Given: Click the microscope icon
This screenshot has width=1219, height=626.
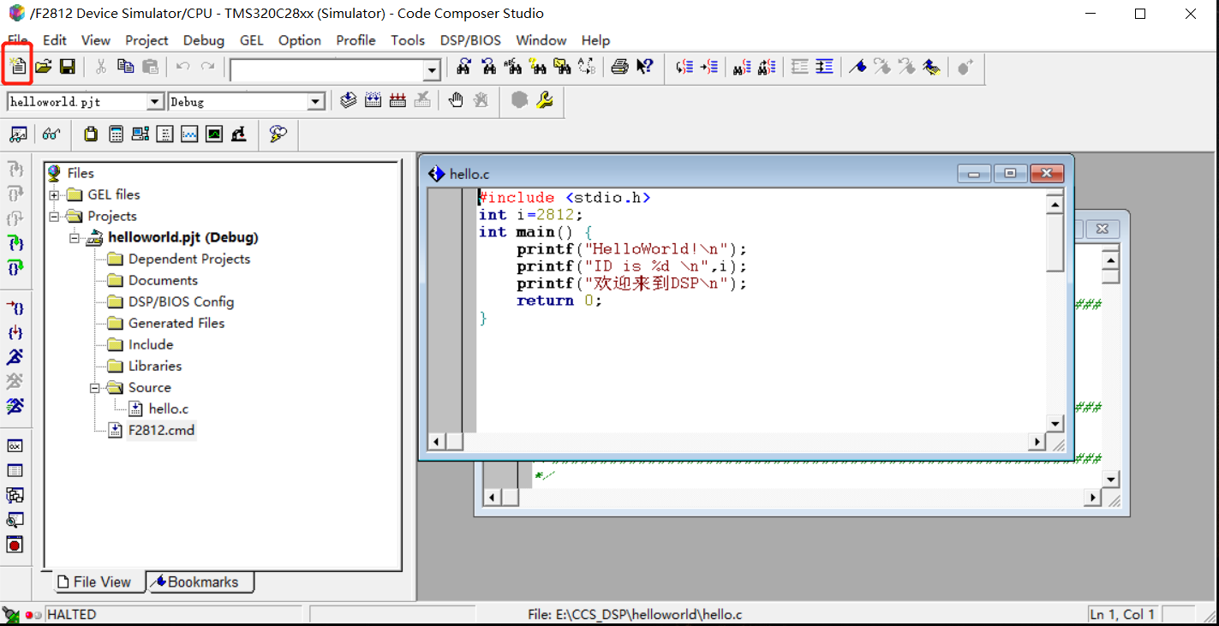Looking at the screenshot, I should click(x=239, y=134).
